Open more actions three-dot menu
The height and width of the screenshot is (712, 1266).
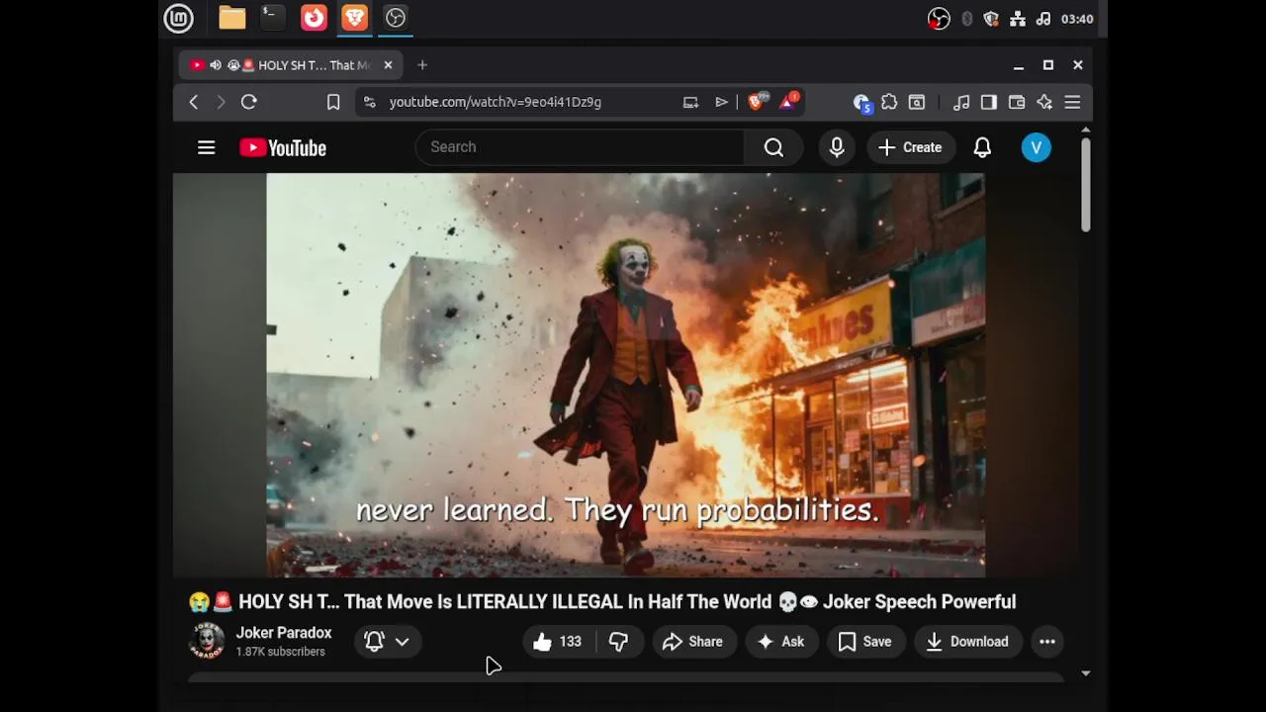[x=1047, y=642]
